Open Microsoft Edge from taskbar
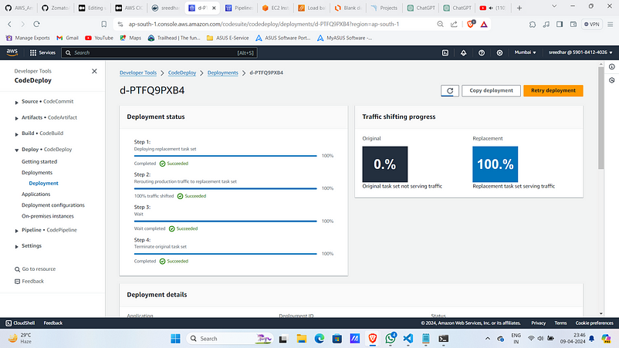This screenshot has height=348, width=619. [x=320, y=339]
